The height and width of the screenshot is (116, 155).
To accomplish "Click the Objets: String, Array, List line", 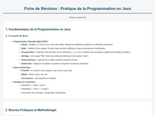I will [34, 74].
